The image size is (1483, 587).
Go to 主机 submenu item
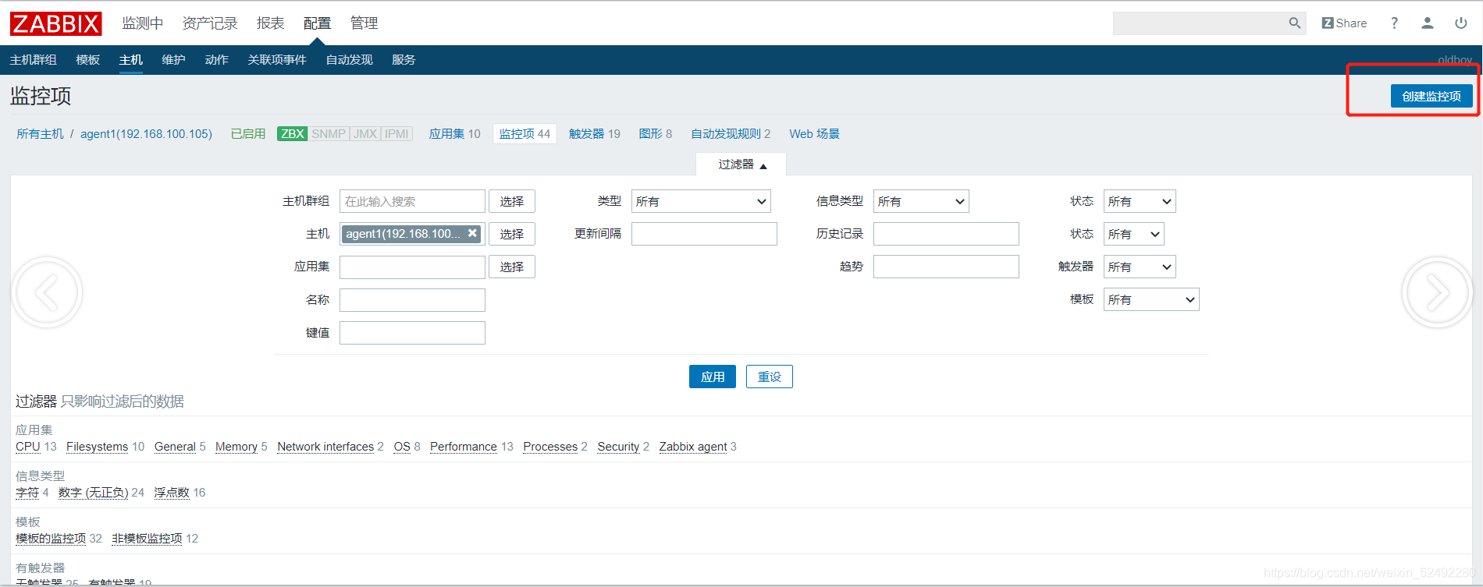[131, 60]
